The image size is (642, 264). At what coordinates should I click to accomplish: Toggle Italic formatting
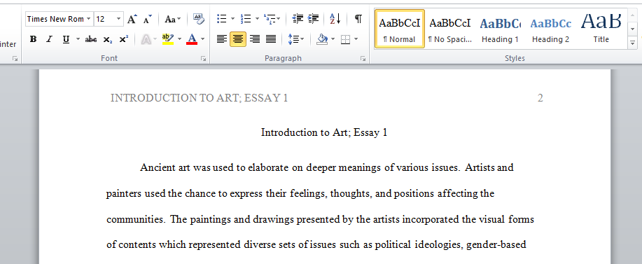49,39
